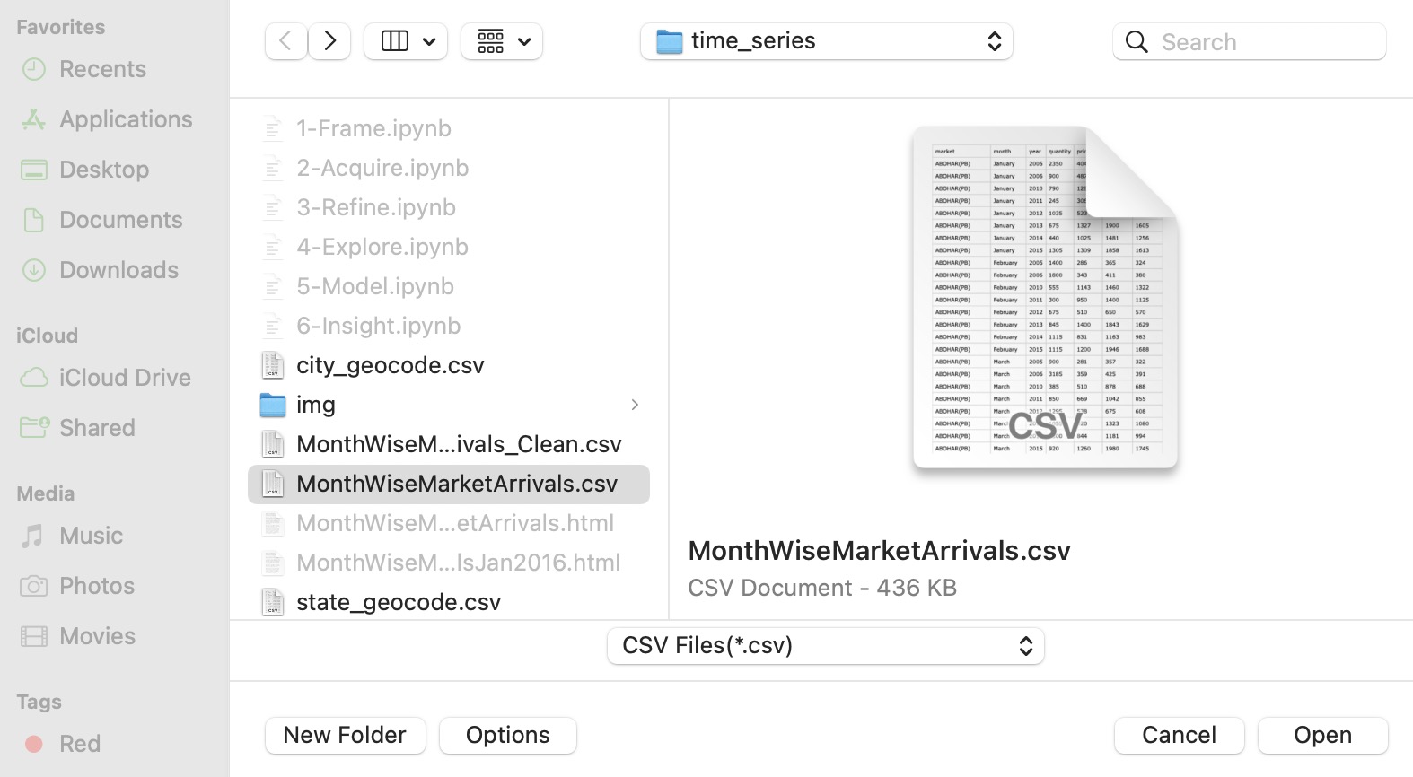1413x777 pixels.
Task: Open the CSV Files(*.csv) filter dropdown
Action: tap(826, 646)
